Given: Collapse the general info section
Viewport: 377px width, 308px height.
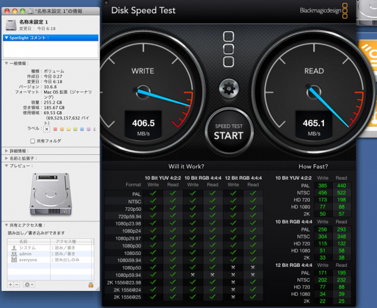Looking at the screenshot, I should [6, 64].
